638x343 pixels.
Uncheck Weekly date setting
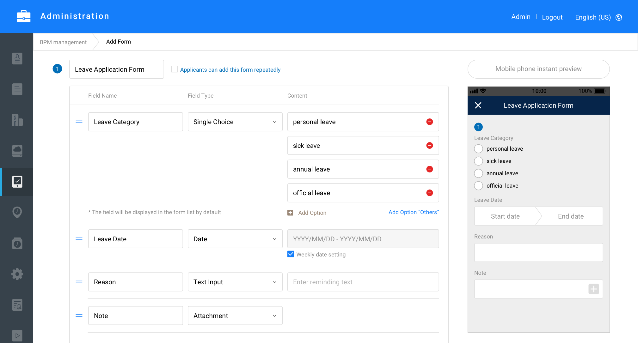pos(291,254)
